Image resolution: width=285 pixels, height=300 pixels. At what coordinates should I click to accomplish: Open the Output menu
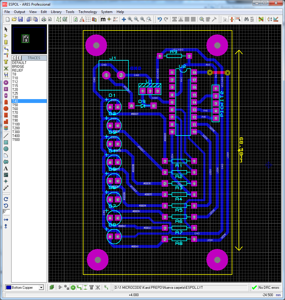[x=20, y=12]
